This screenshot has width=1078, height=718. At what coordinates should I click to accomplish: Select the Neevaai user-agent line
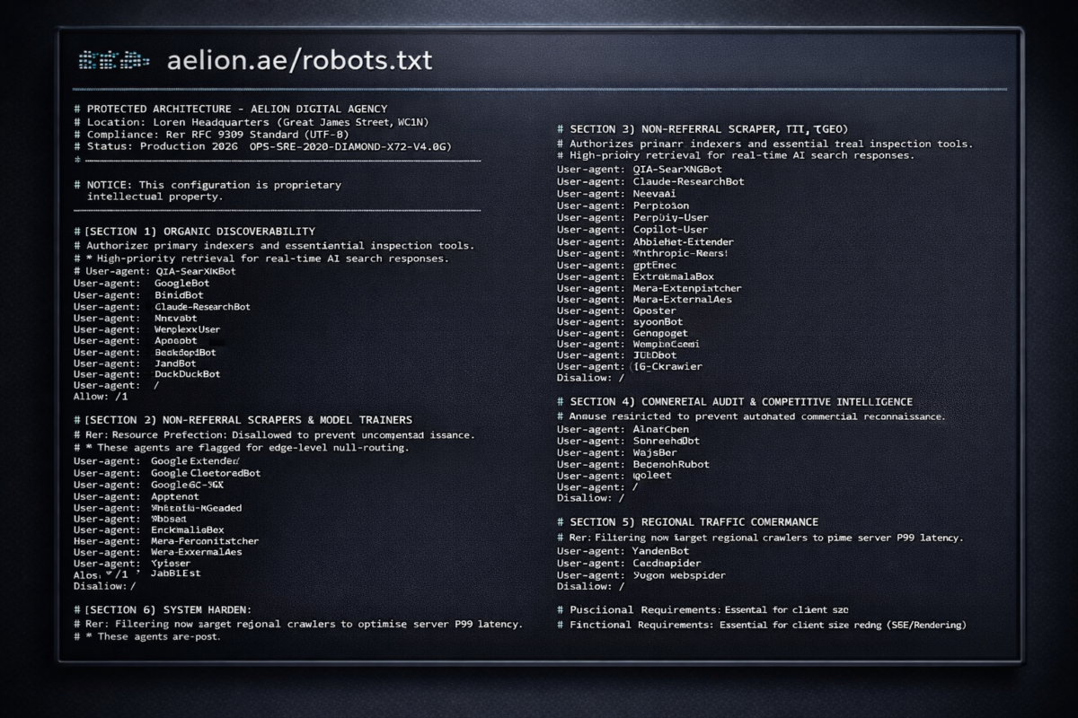pyautogui.click(x=616, y=193)
